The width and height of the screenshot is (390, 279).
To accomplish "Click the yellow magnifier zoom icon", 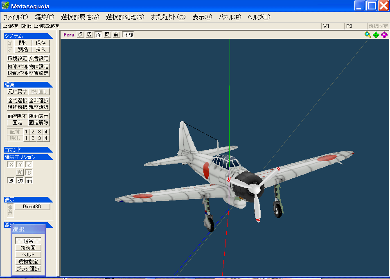I will tap(367, 35).
